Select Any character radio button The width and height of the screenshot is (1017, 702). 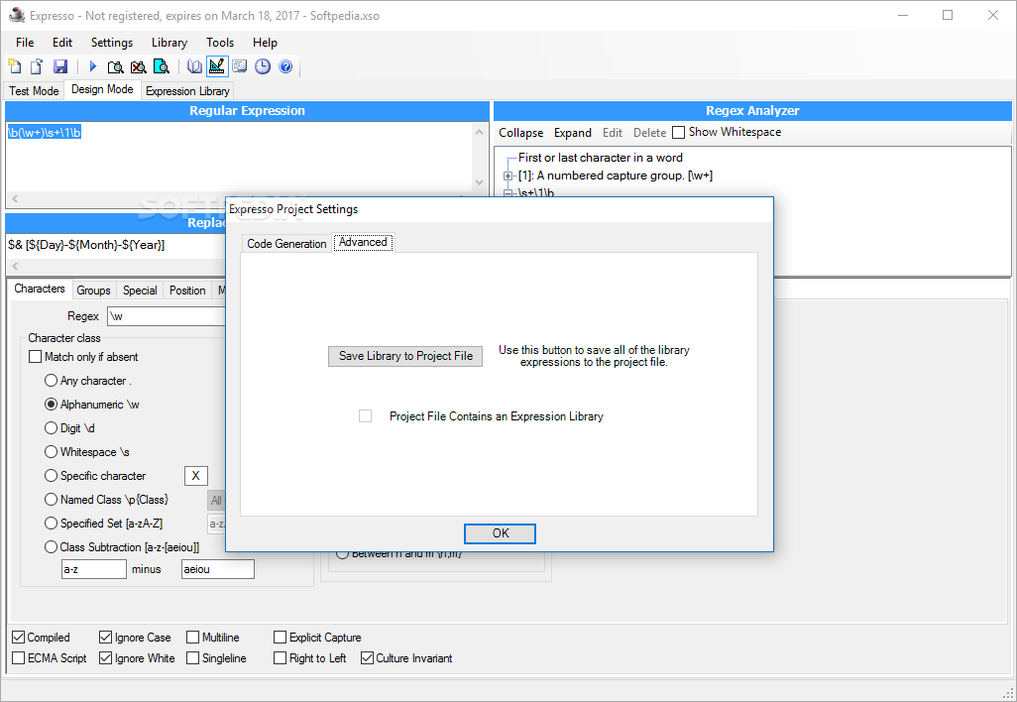51,380
